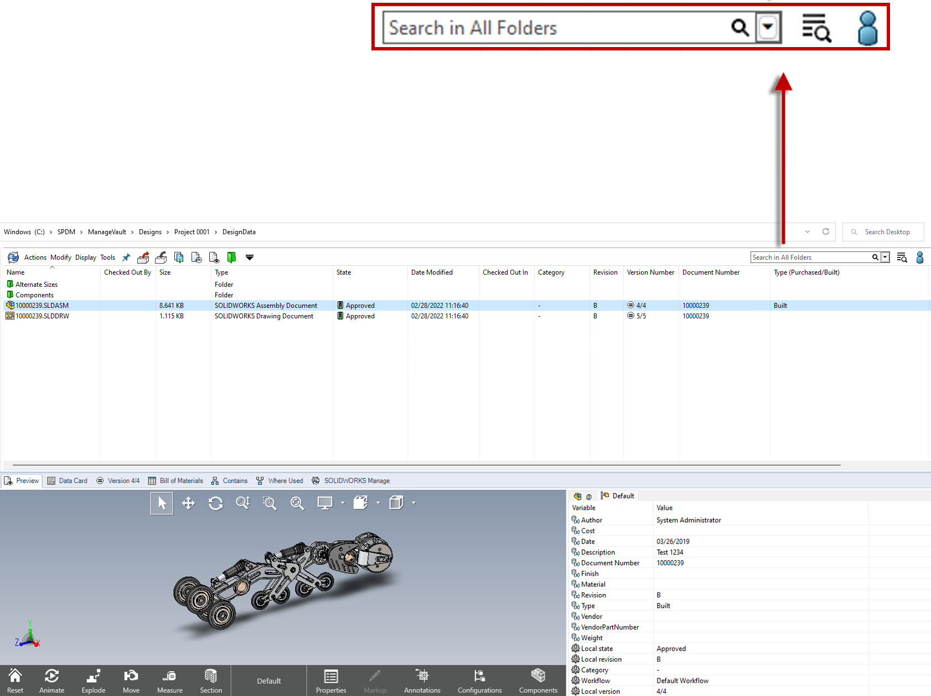Select the Zoom to Area tool

pos(270,503)
